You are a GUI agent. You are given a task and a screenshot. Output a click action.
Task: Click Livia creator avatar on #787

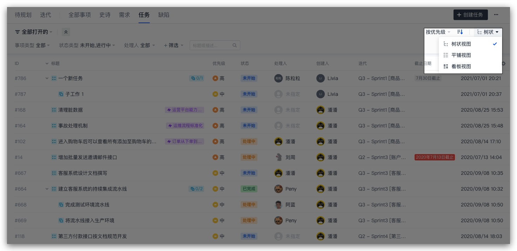(321, 94)
